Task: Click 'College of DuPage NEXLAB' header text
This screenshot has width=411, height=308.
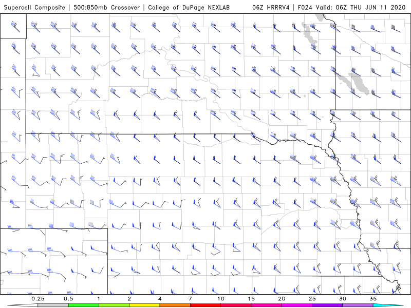Action: pos(189,7)
